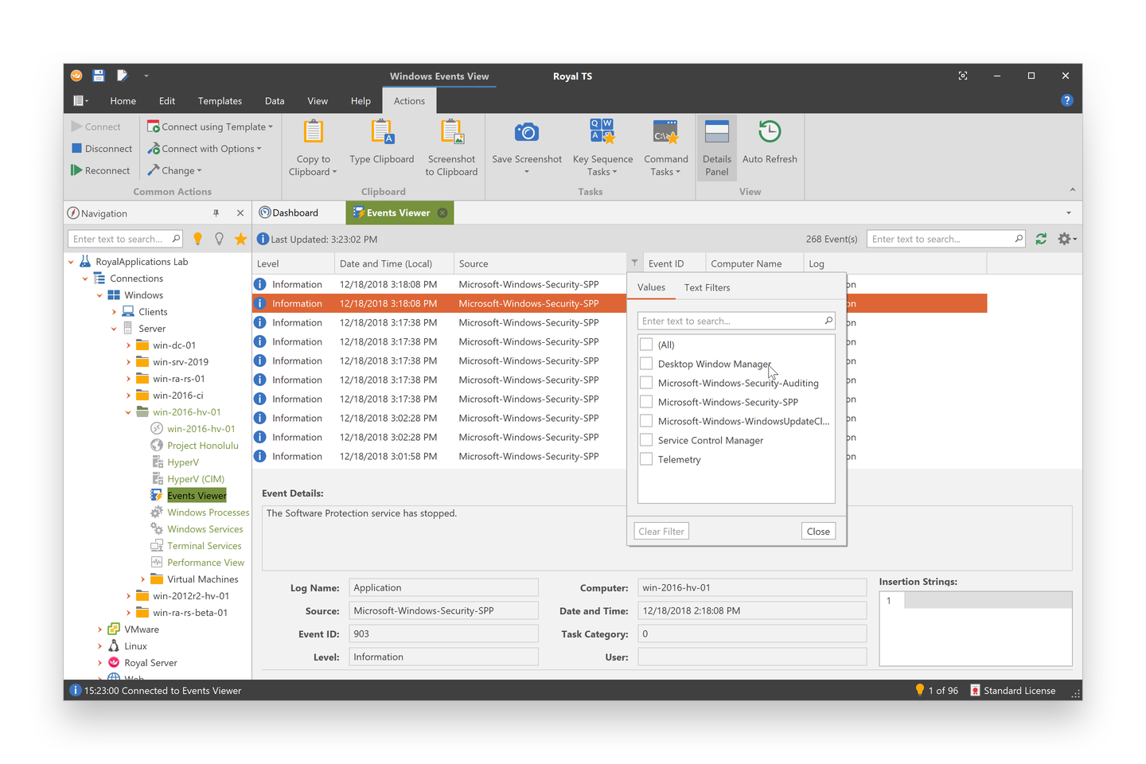Check the (All) sources filter option
Screen dimensions: 1146x764
646,344
